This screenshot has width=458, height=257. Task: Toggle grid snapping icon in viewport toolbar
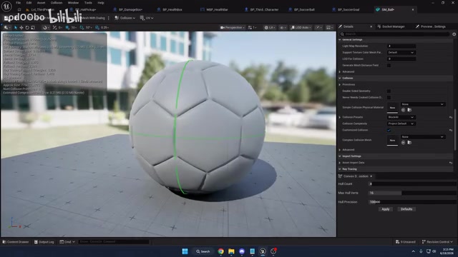(x=67, y=27)
